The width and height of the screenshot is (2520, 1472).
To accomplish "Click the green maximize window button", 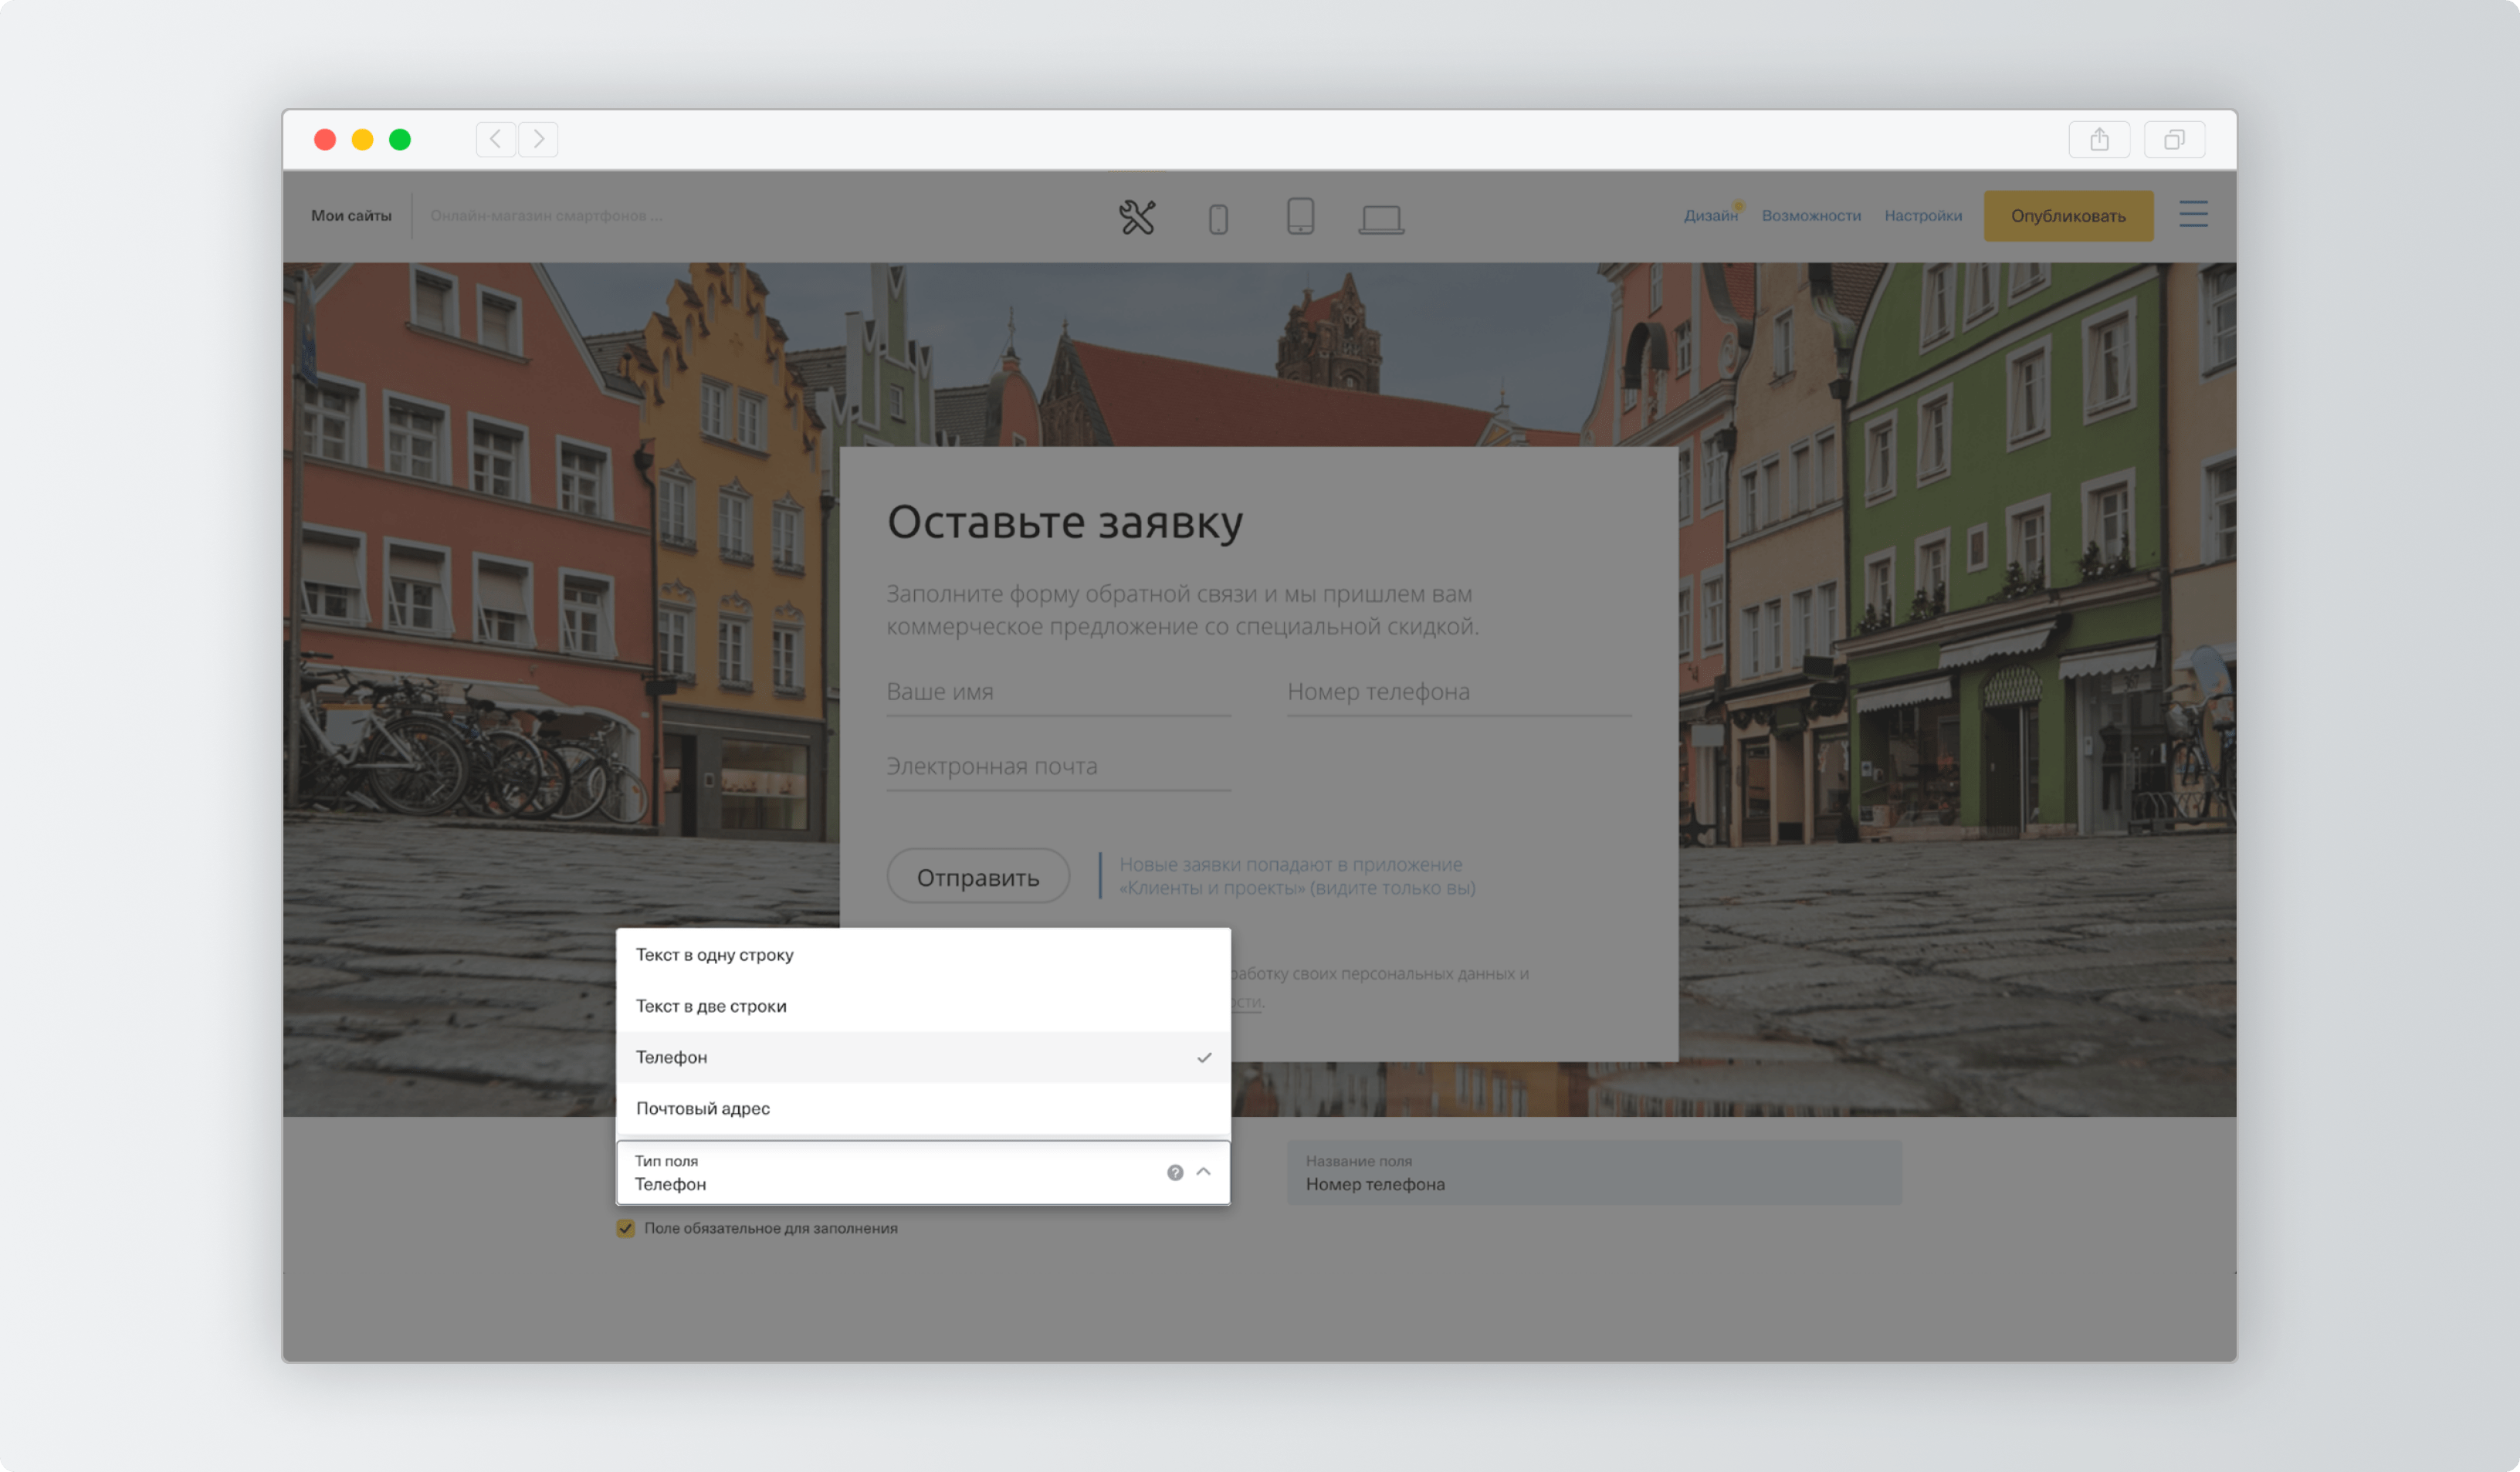I will tap(400, 139).
